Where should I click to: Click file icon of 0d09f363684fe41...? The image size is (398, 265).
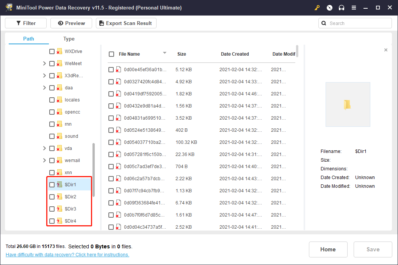(x=118, y=203)
